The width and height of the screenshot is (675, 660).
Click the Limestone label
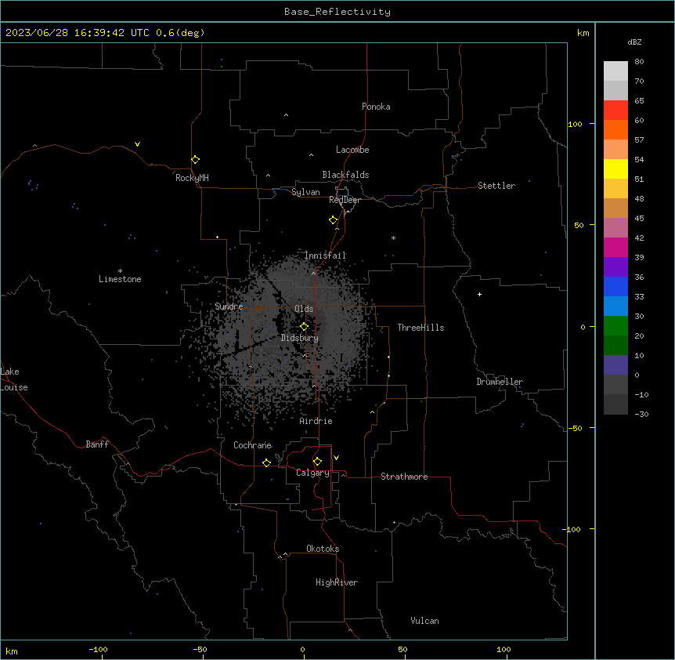pyautogui.click(x=120, y=279)
